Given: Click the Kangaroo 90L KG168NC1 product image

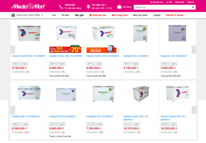Looking at the screenshot, I should point(140,33).
